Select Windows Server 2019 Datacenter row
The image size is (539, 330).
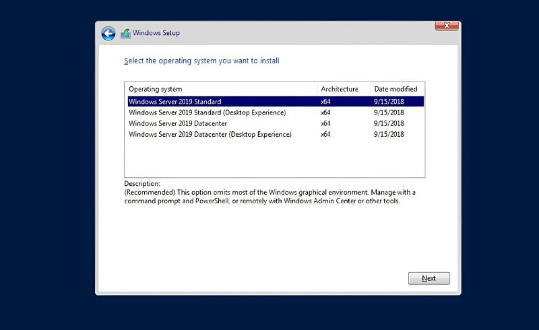point(276,123)
